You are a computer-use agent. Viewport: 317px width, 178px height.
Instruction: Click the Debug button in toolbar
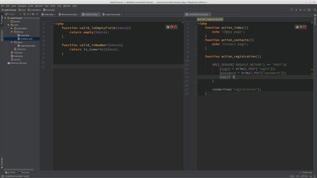click(301, 10)
